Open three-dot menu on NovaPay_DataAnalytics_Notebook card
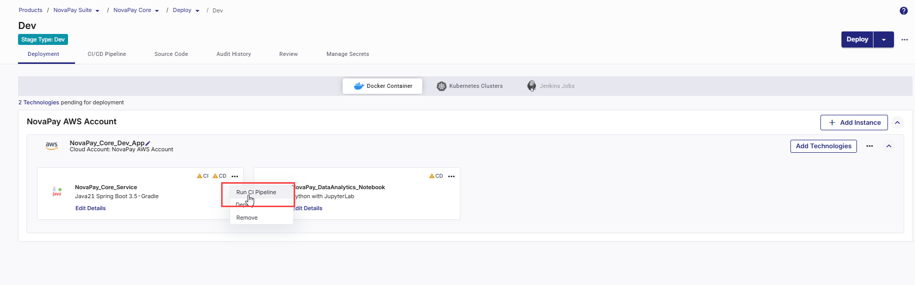This screenshot has height=285, width=915. [451, 176]
